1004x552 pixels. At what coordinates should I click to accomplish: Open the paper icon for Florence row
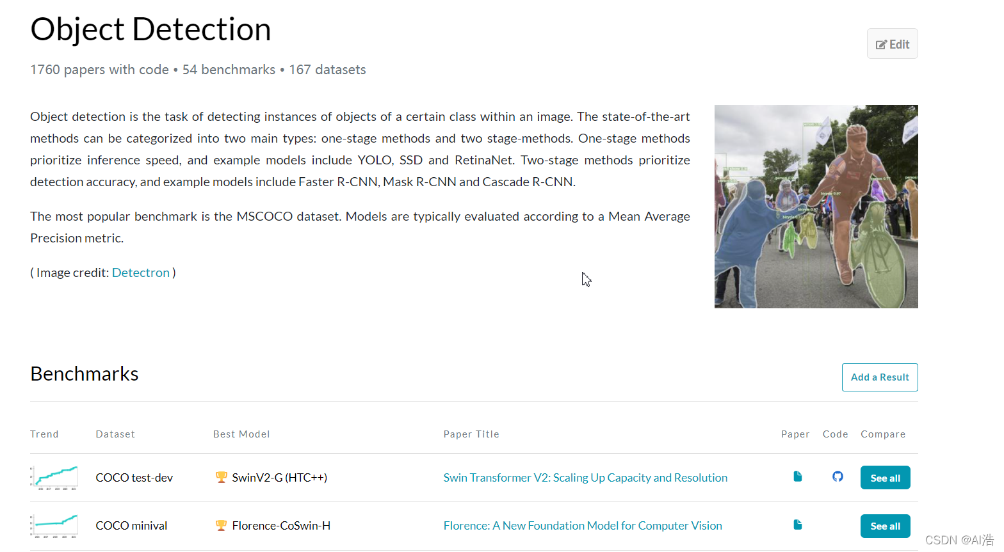(798, 524)
